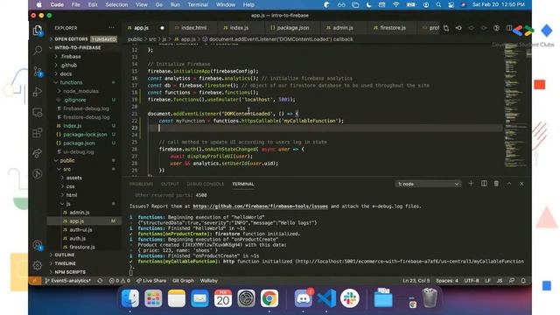Viewport: 560px width, 315px height.
Task: Click the editor minimap
Action: [515, 107]
